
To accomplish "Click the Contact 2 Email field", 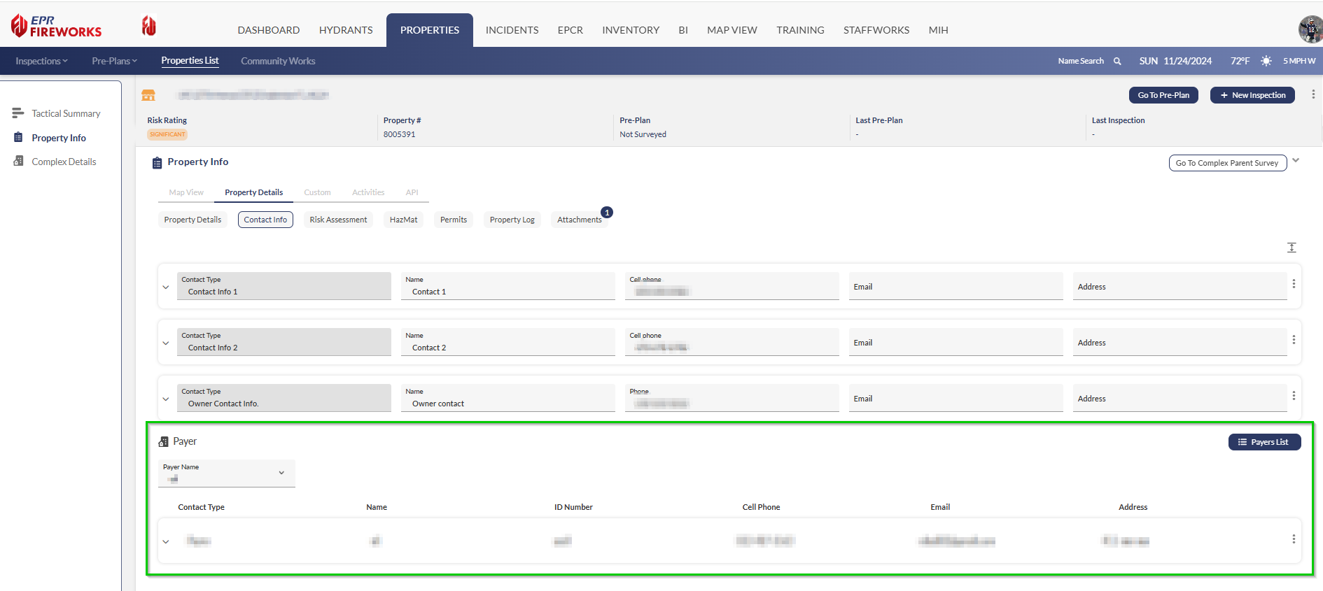I will point(955,343).
